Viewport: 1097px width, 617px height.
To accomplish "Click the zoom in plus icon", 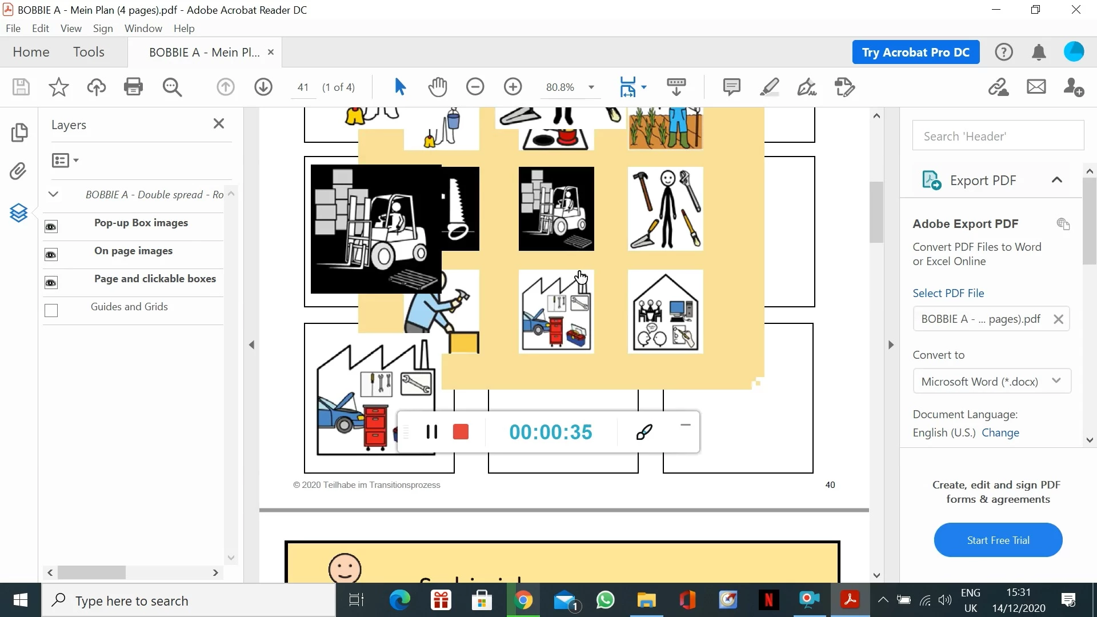I will (x=513, y=87).
